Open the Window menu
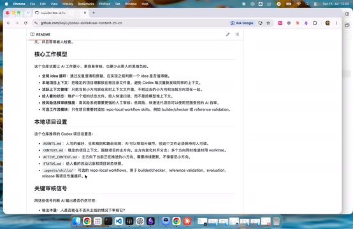Image resolution: width=353 pixels, height=229 pixels. (x=131, y=4)
